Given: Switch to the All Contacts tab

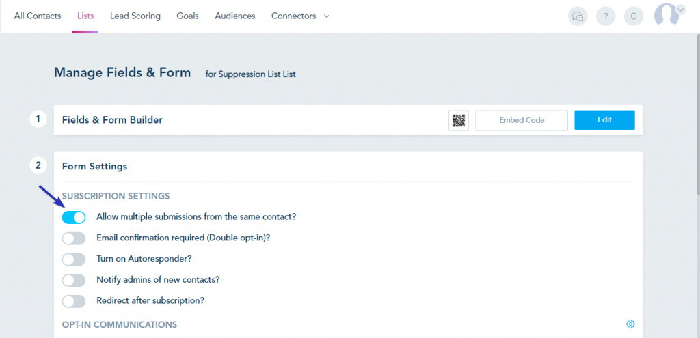Looking at the screenshot, I should [x=38, y=16].
